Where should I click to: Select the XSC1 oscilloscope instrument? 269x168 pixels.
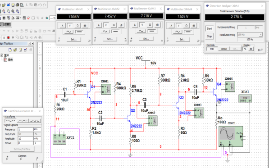tap(231, 136)
